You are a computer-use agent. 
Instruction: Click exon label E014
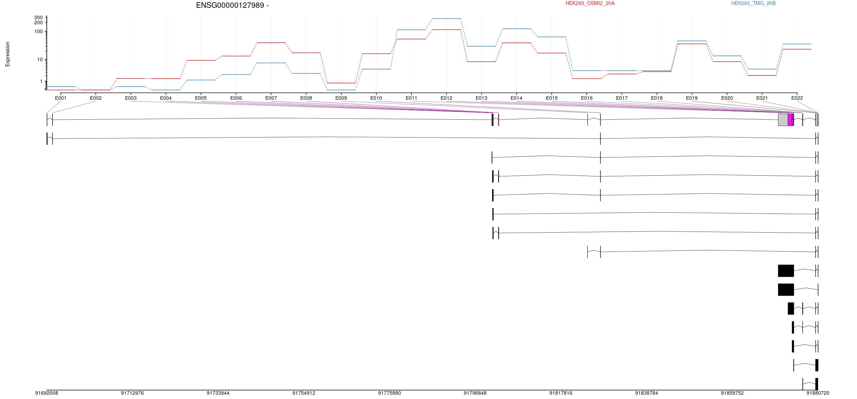tap(516, 98)
